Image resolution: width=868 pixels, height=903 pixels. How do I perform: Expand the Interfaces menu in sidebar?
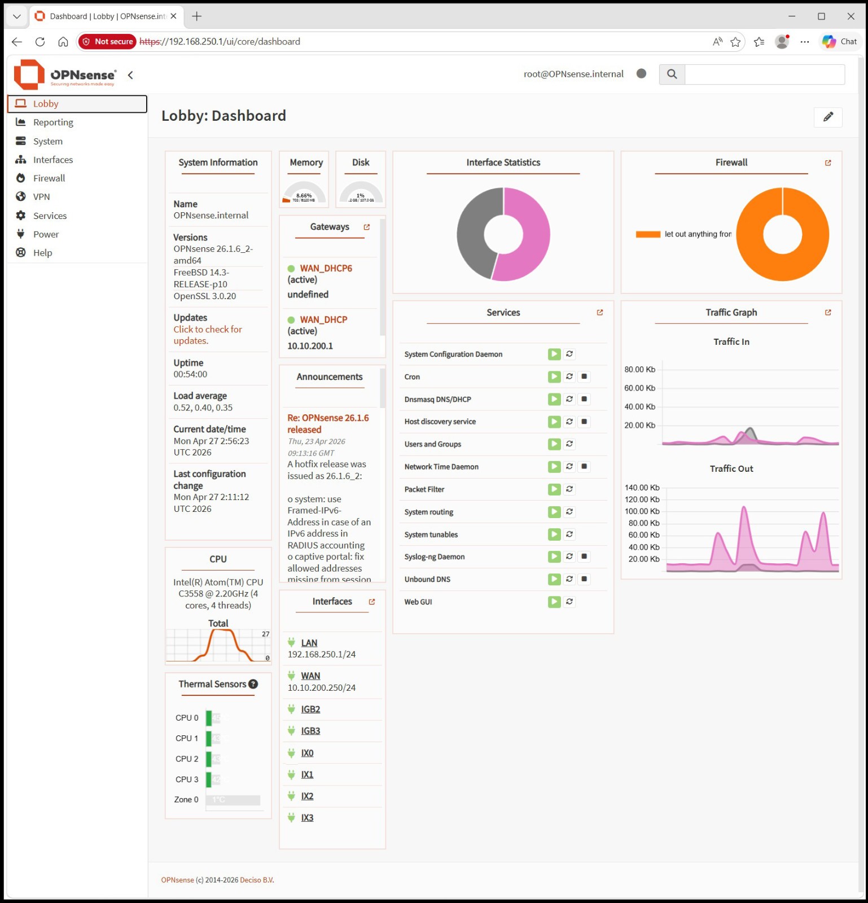coord(77,160)
